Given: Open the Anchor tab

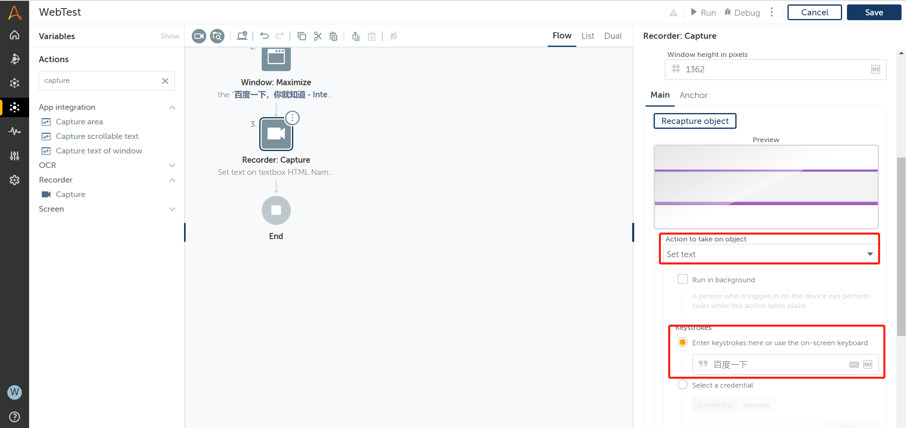Looking at the screenshot, I should tap(694, 95).
